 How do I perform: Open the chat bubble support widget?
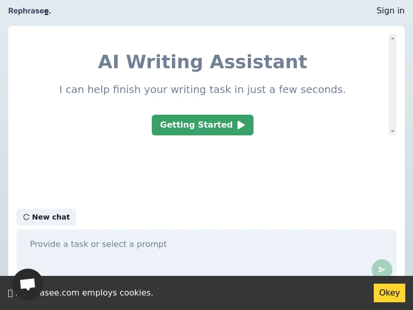point(28,284)
